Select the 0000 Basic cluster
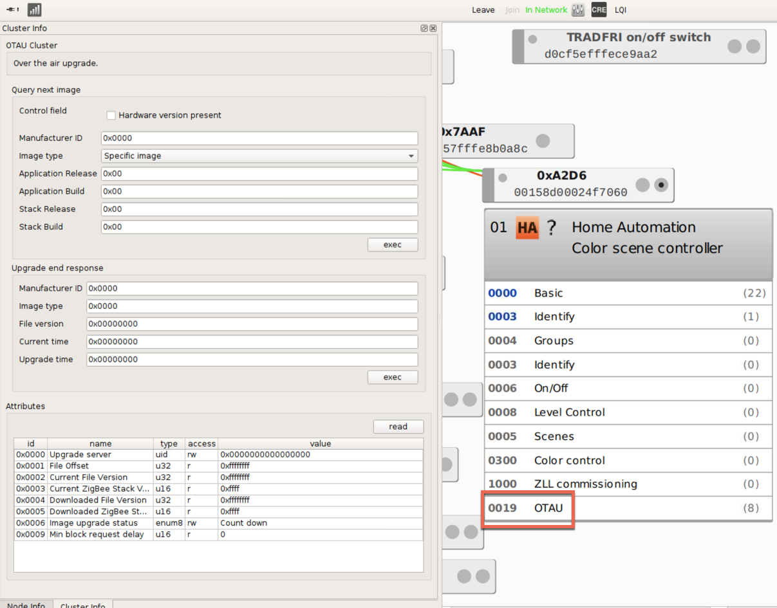The height and width of the screenshot is (608, 777). coord(628,293)
